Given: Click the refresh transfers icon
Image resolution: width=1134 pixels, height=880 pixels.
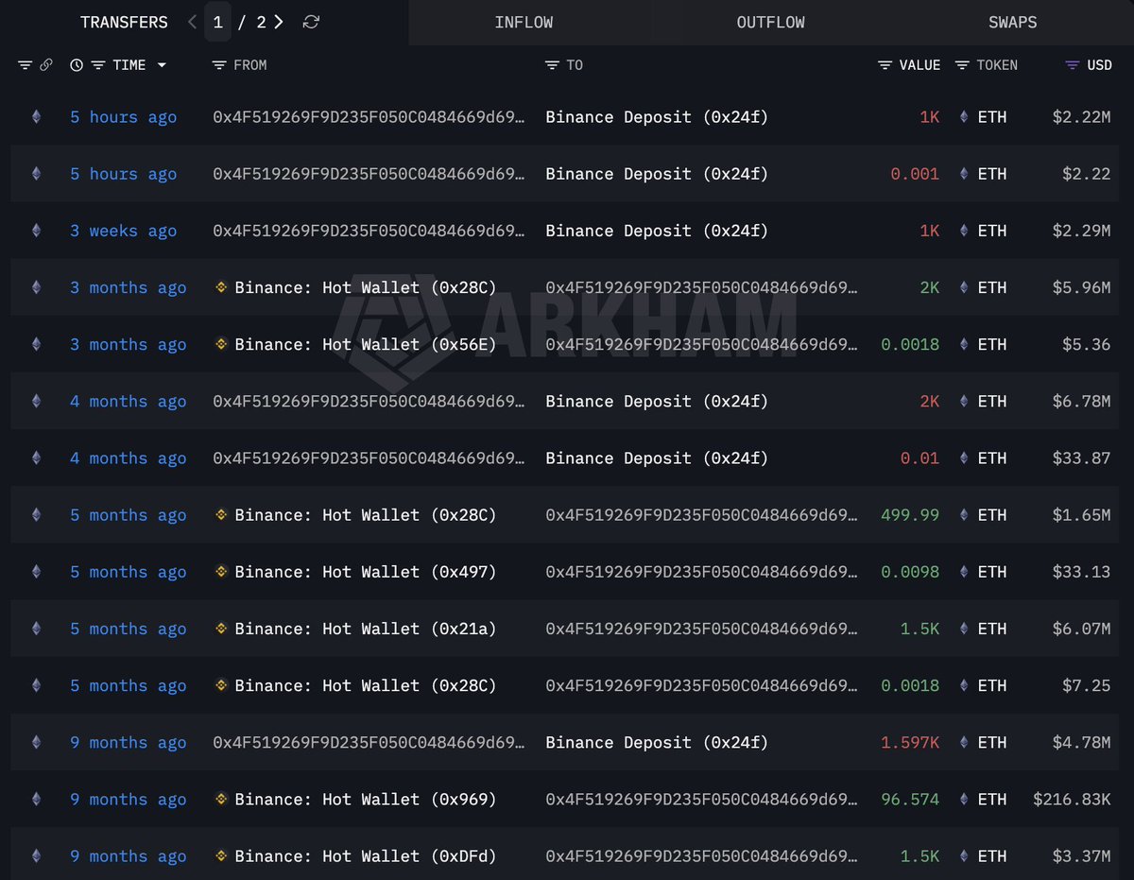Looking at the screenshot, I should [x=311, y=22].
